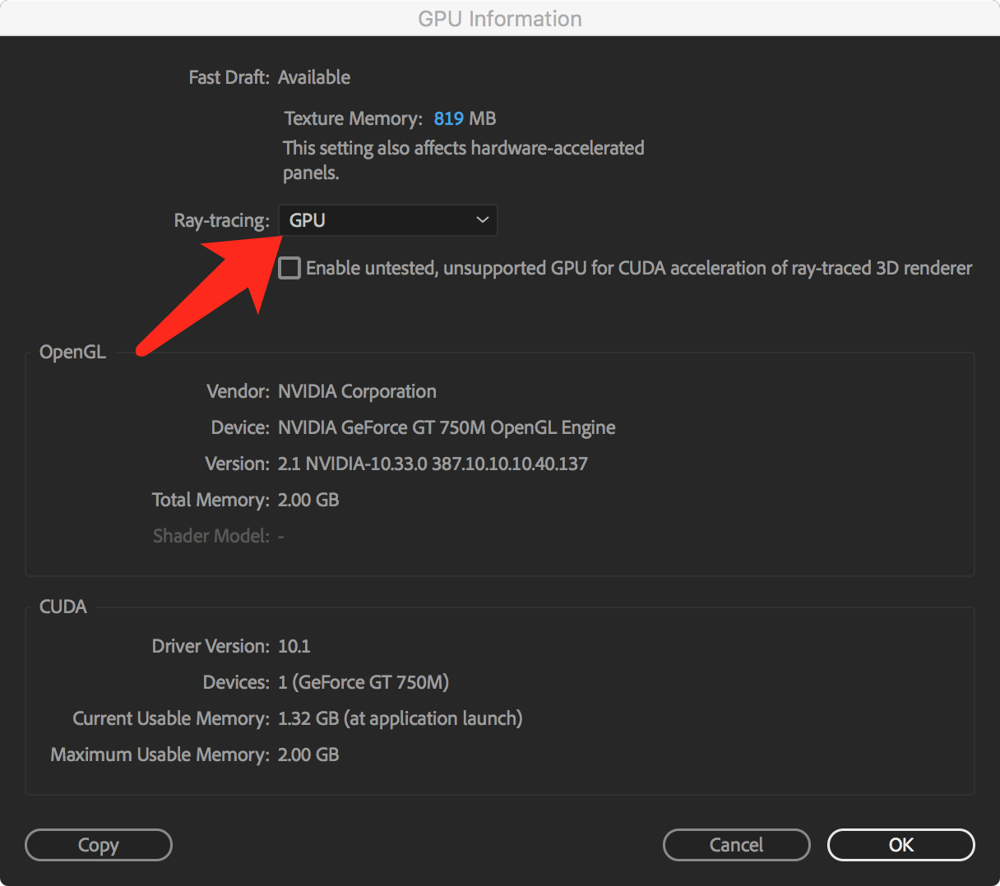The height and width of the screenshot is (886, 1000).
Task: Click version '2.1 NVIDIA-10.33.0 387.10.10.10.40.137' text
Action: pos(433,464)
